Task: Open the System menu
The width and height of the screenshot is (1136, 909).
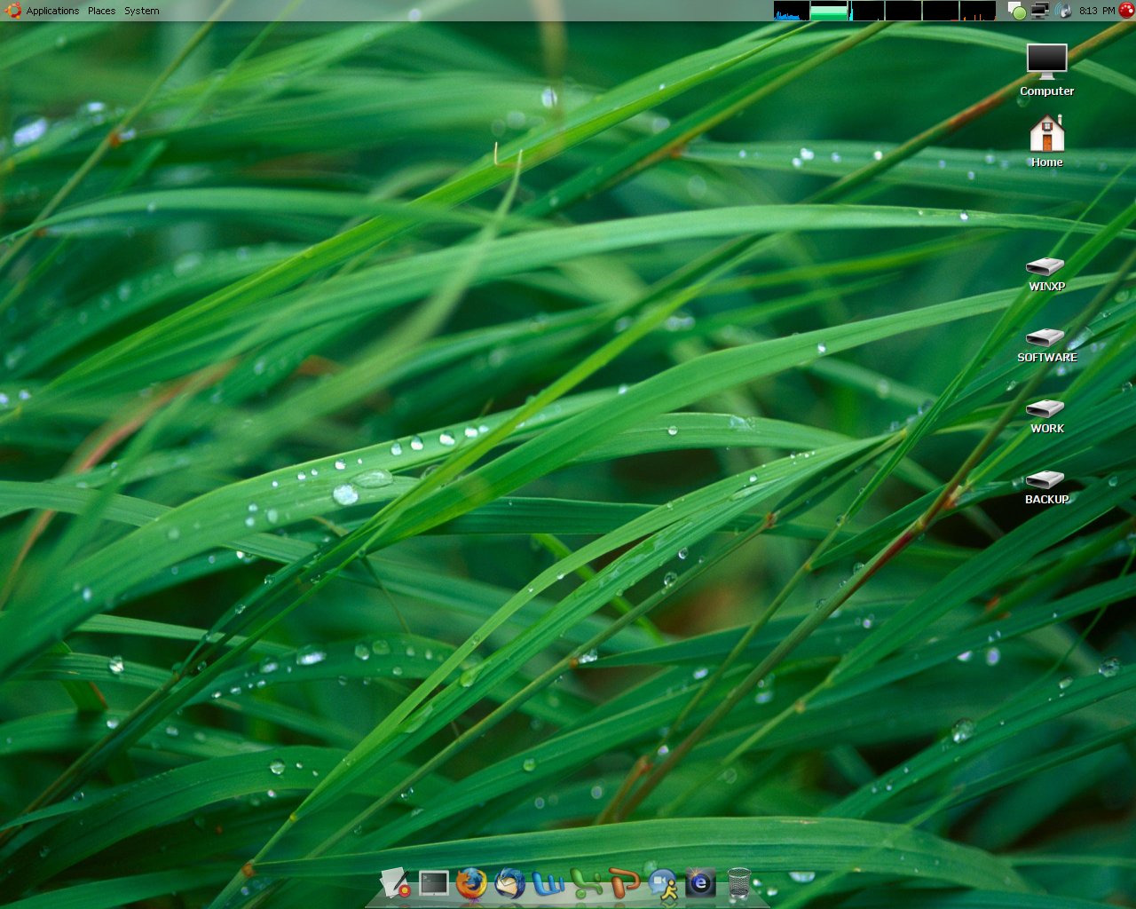Action: (x=142, y=11)
